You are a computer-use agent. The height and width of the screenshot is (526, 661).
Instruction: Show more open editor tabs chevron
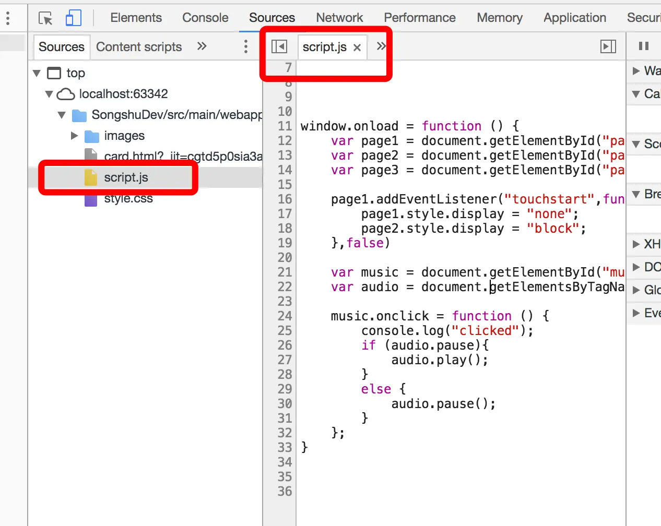381,46
